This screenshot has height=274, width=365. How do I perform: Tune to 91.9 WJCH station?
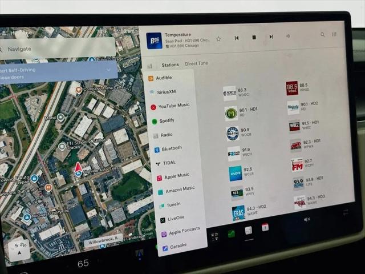click(240, 153)
